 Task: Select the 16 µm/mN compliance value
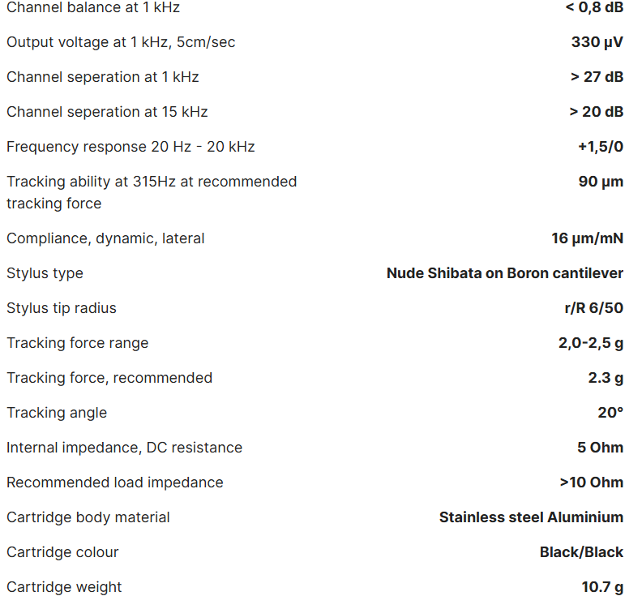tap(587, 238)
